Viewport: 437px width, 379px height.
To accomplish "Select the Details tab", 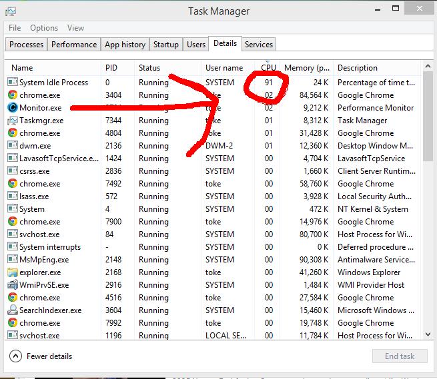I will [225, 43].
